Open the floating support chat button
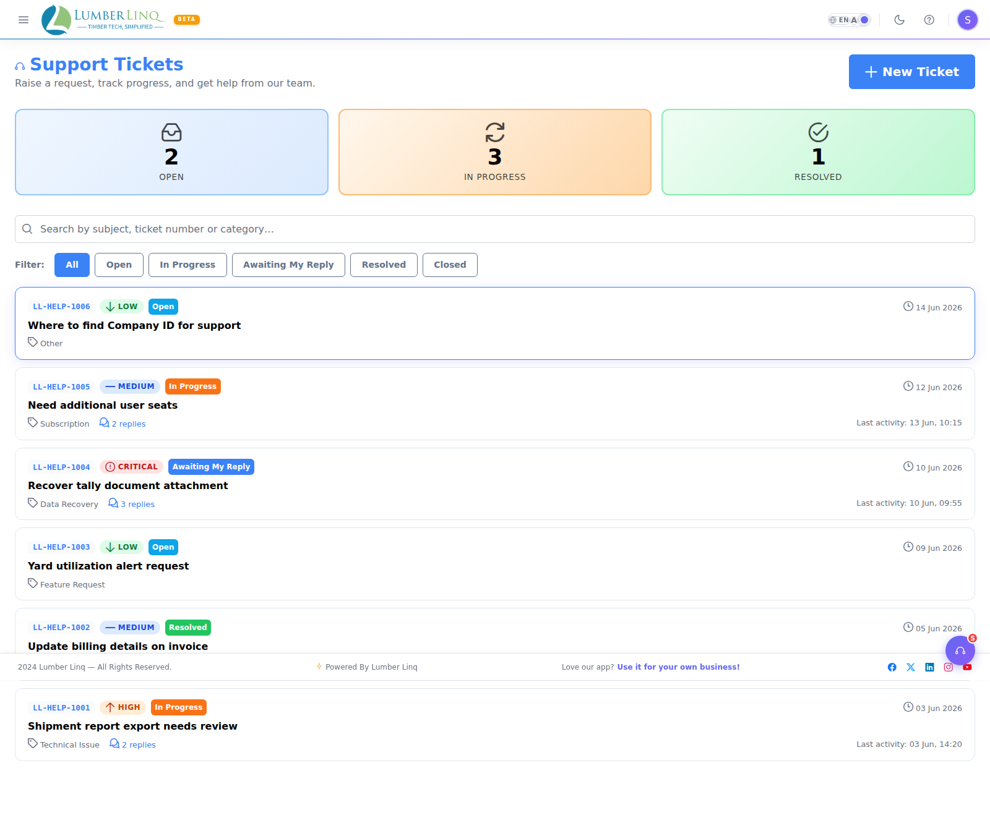Image resolution: width=990 pixels, height=823 pixels. click(x=960, y=650)
